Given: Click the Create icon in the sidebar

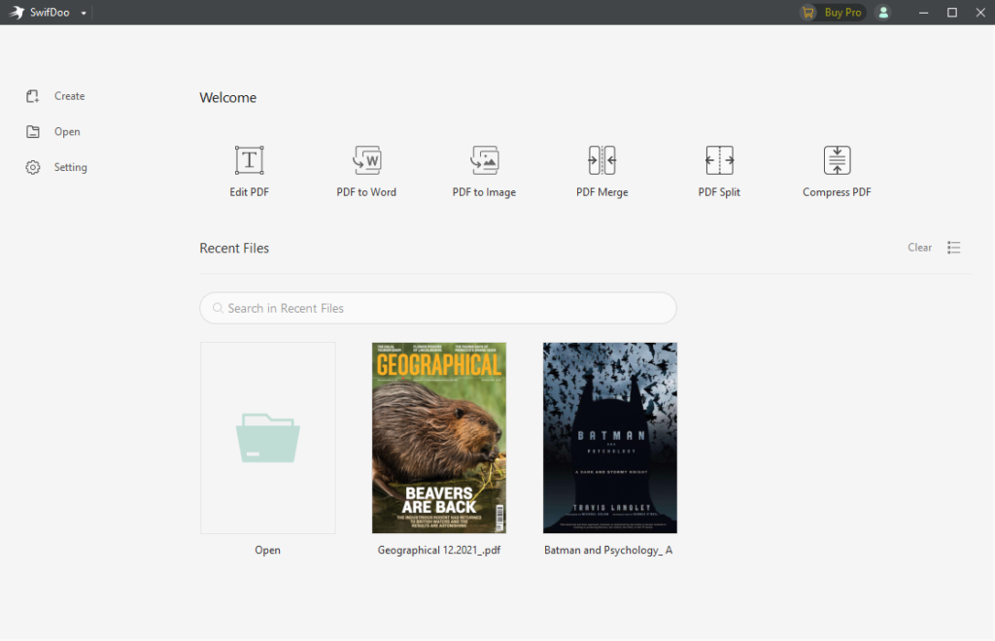Looking at the screenshot, I should pyautogui.click(x=32, y=96).
